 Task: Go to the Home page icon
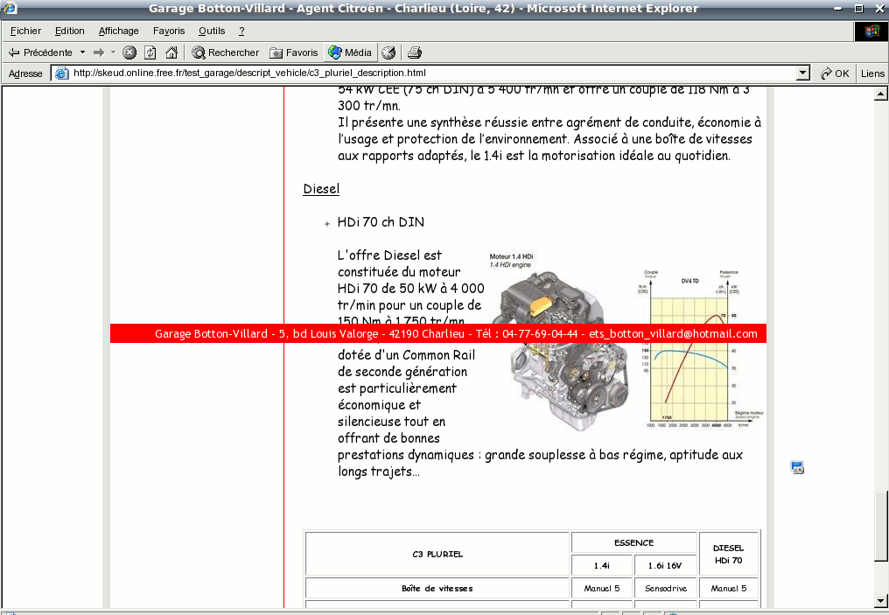[x=171, y=52]
